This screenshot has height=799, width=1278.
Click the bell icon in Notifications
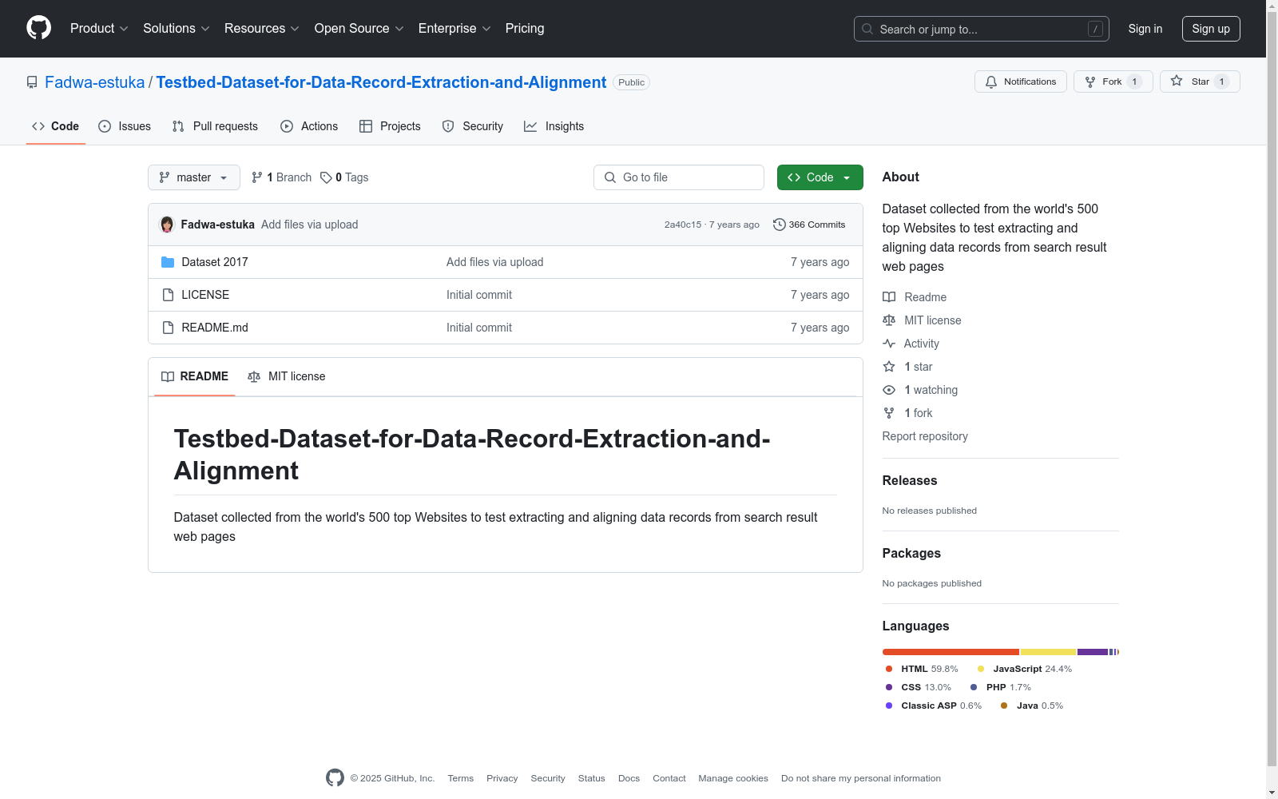(x=991, y=81)
